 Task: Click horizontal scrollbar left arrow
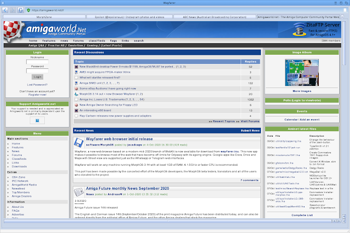click(x=334, y=221)
